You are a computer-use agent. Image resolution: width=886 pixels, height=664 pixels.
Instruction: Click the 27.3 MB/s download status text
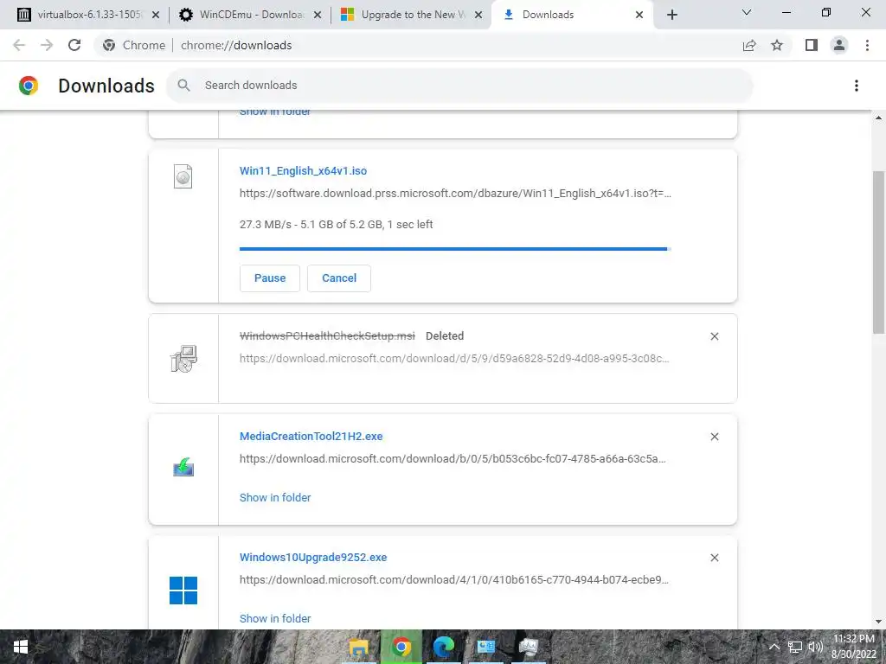click(337, 224)
